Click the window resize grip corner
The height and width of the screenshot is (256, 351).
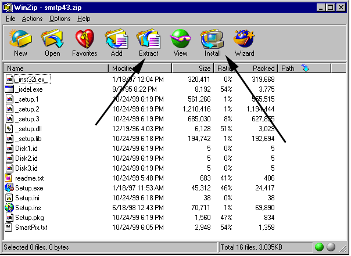pyautogui.click(x=343, y=248)
